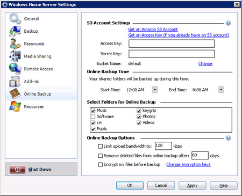This screenshot has height=196, width=242.
Task: Click the General gears icon
Action: tap(15, 19)
